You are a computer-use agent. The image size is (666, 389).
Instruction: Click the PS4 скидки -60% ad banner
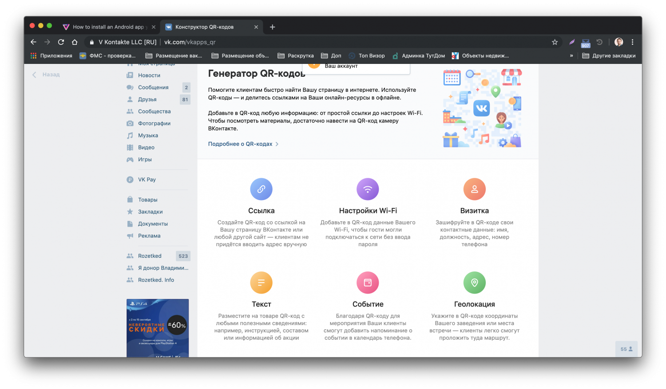point(158,328)
